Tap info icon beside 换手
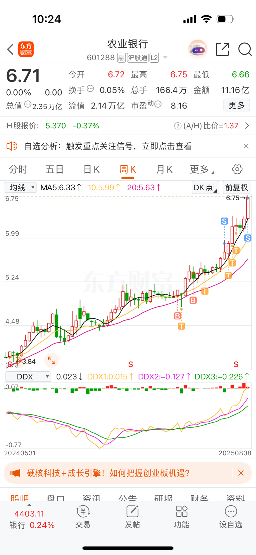Screen dimensions: 256x555 [x=90, y=89]
